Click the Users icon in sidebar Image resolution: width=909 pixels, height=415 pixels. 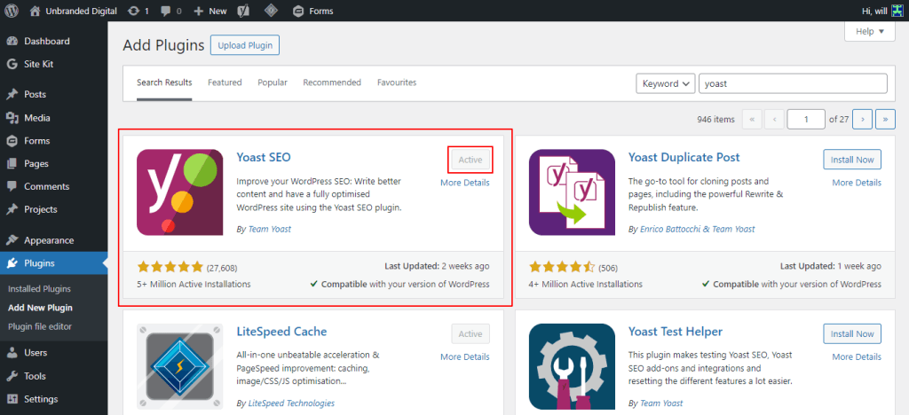click(x=12, y=353)
